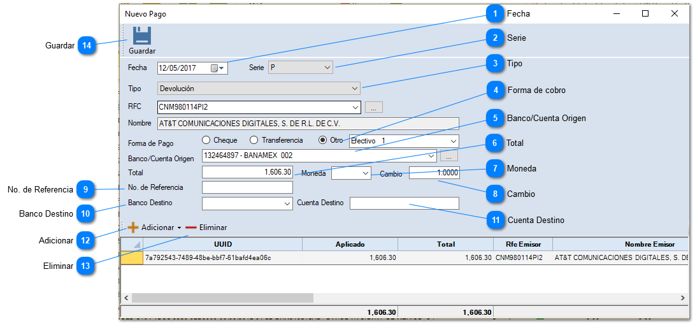Click the Cuenta Destino input field

404,203
